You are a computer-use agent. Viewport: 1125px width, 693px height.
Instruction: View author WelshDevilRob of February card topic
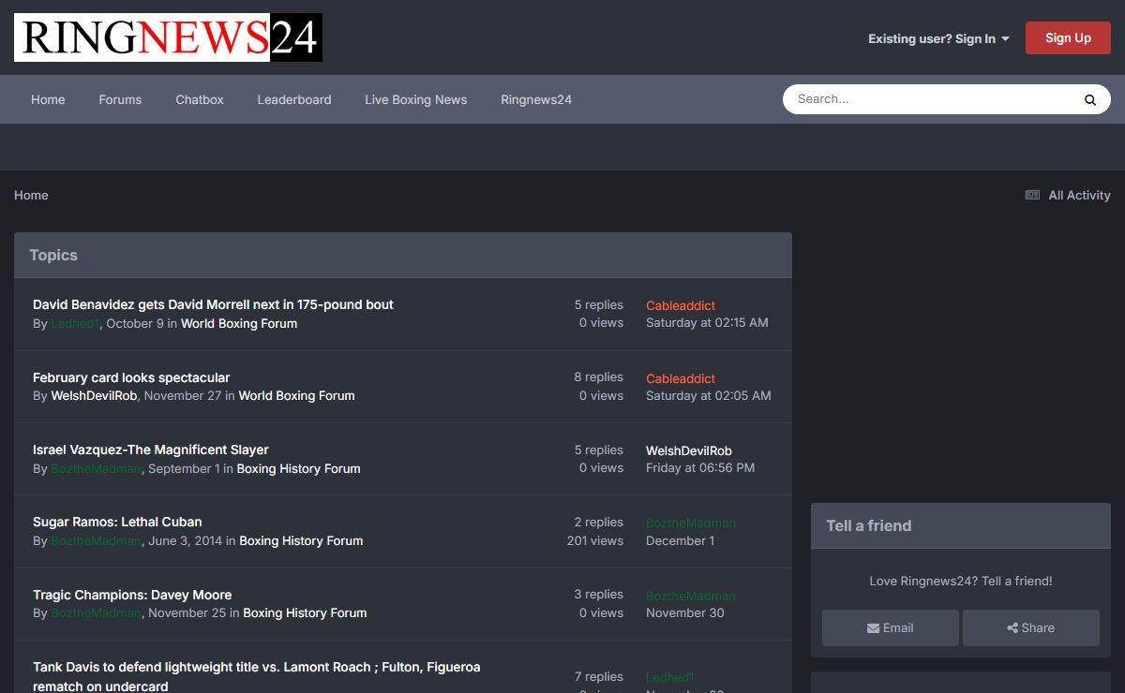(x=95, y=396)
